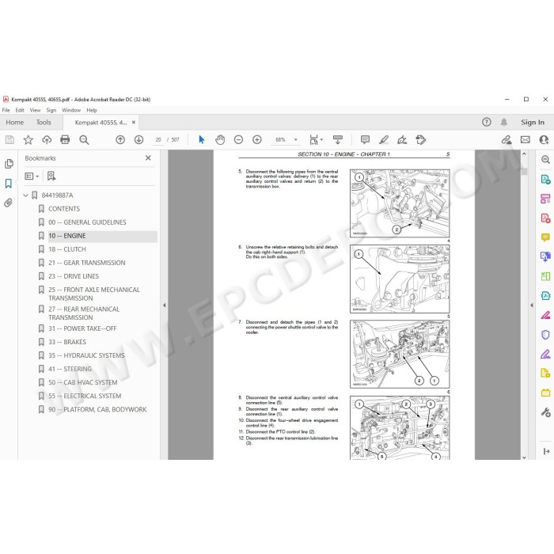This screenshot has width=554, height=554.
Task: Upload the file to the cloud
Action: point(47,140)
